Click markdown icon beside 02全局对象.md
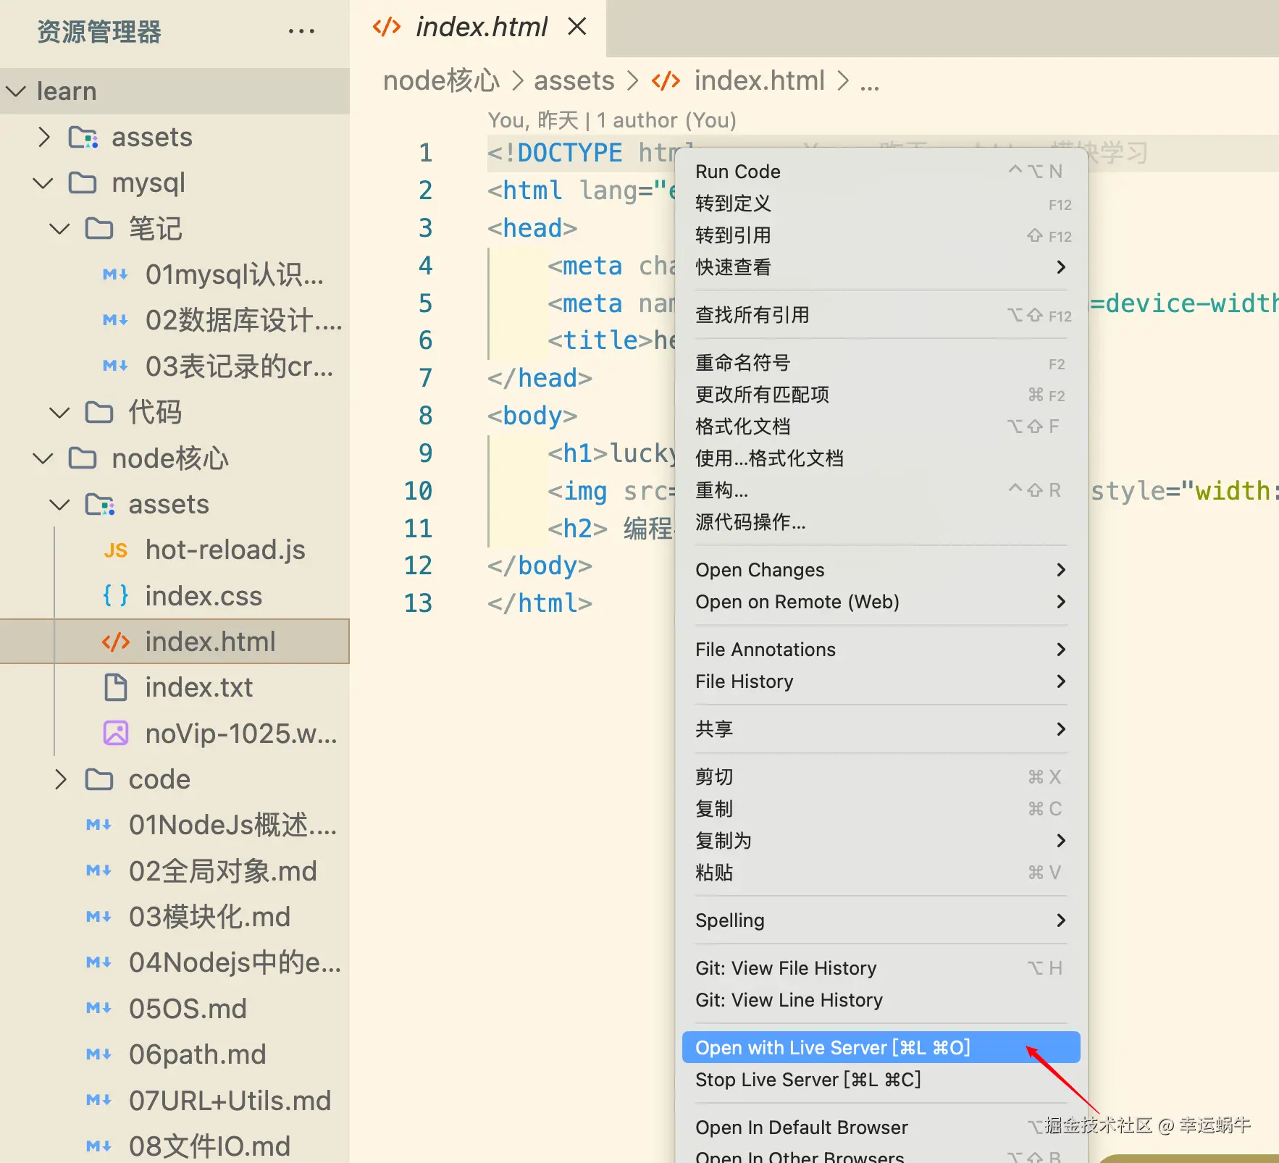Image resolution: width=1279 pixels, height=1163 pixels. [x=99, y=870]
